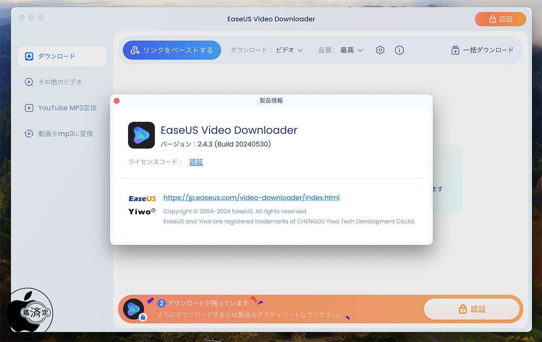Screen dimensions: 542x342
Task: Open settings via the gear icon
Action: pos(380,50)
